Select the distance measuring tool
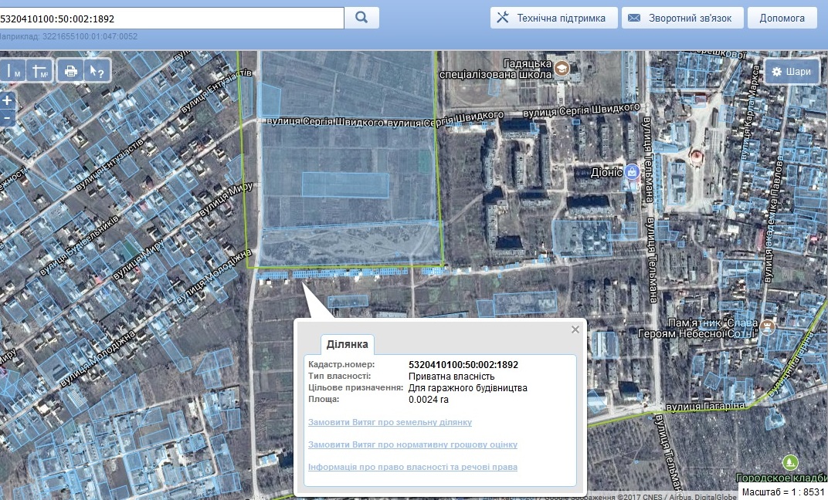This screenshot has height=500, width=828. click(x=14, y=71)
